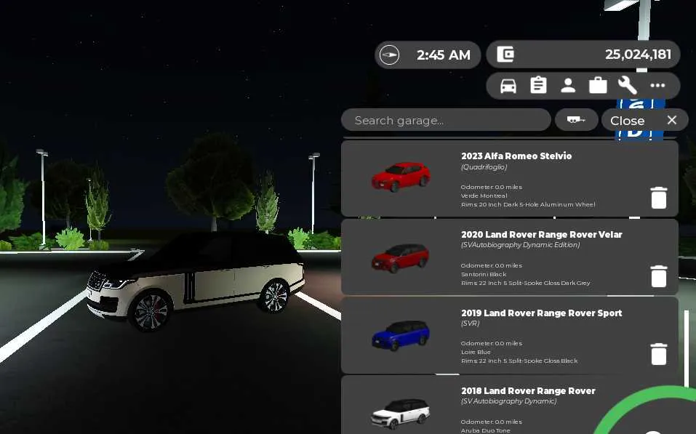Click the Santorini Black color text
696x434 pixels.
pyautogui.click(x=484, y=274)
